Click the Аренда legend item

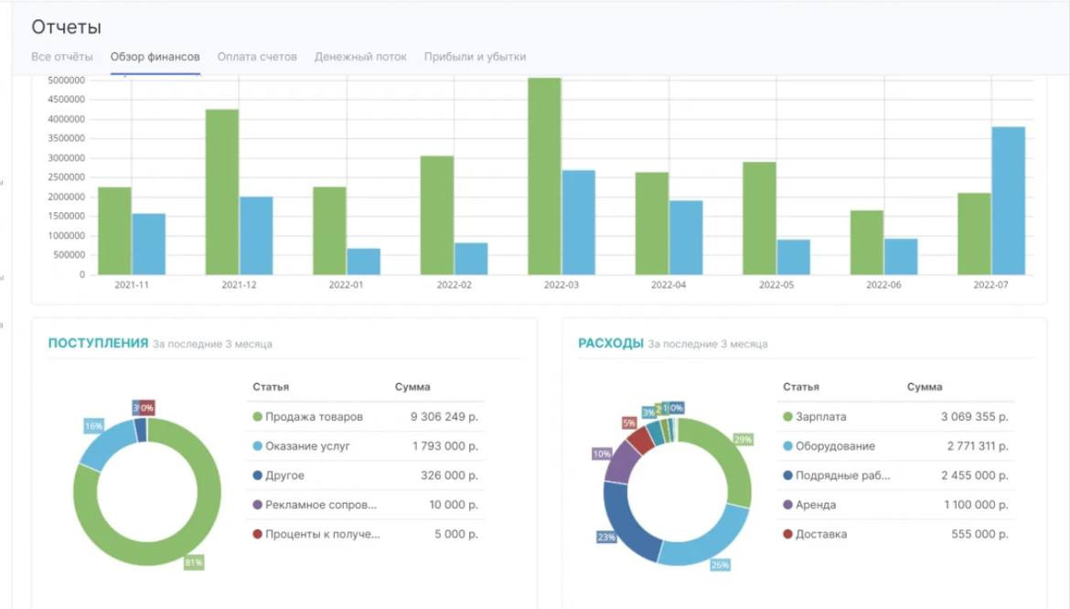pos(815,505)
